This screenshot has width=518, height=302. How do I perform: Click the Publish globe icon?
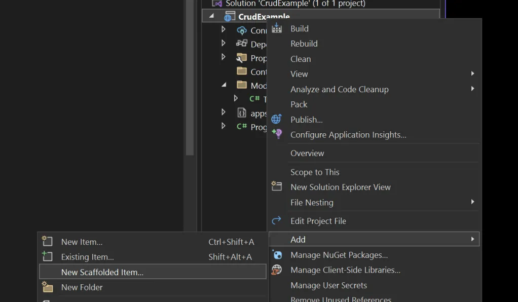click(x=276, y=119)
